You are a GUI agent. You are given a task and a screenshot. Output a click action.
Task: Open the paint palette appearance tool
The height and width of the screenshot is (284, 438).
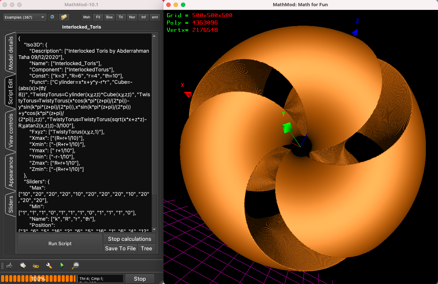click(36, 266)
